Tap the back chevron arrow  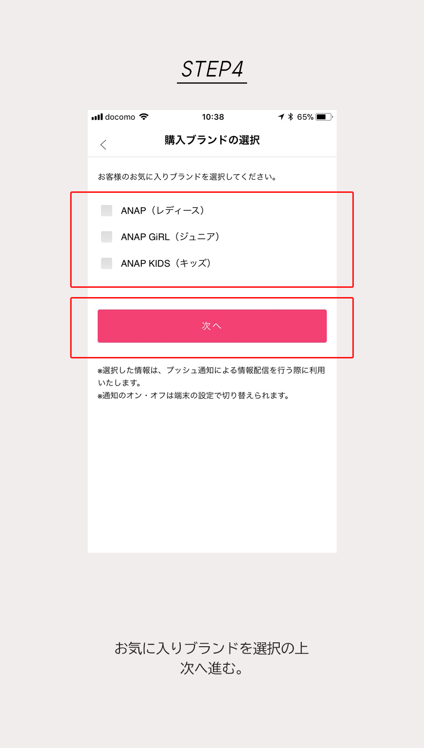103,145
